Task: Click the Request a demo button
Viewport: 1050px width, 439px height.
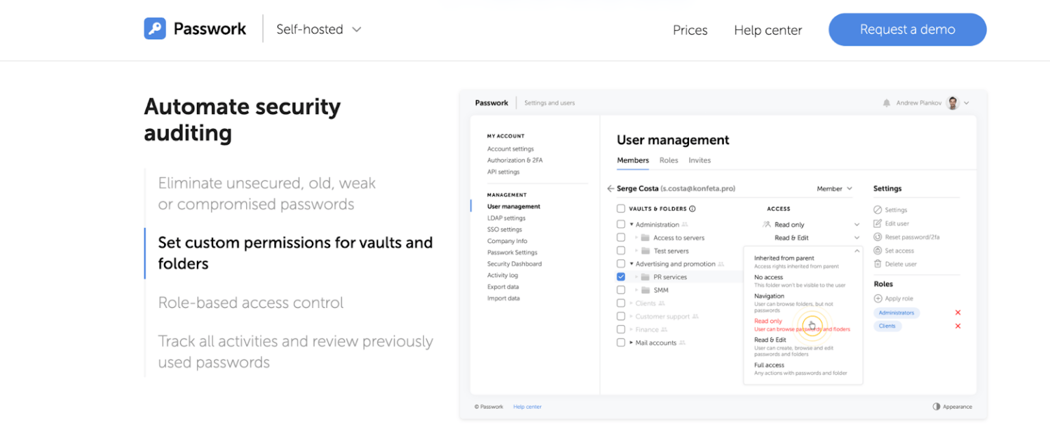Action: (907, 29)
